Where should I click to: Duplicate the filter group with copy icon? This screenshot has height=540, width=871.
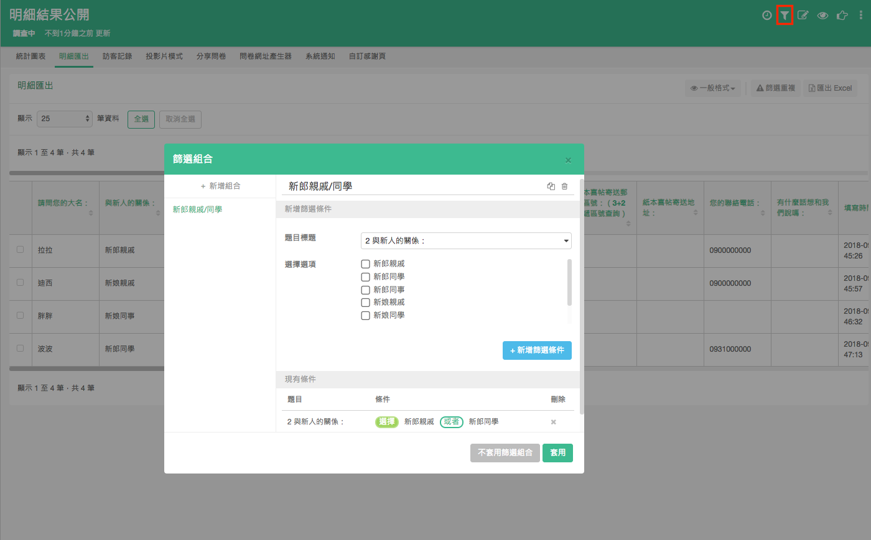click(551, 186)
